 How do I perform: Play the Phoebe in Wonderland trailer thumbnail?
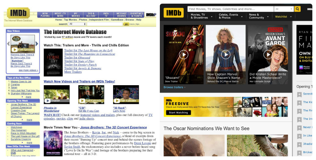click(57, 94)
